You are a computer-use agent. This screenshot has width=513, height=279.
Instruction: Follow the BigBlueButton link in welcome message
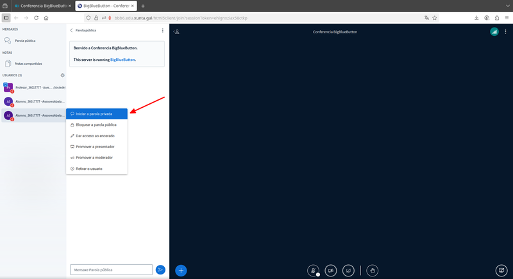[x=122, y=60]
